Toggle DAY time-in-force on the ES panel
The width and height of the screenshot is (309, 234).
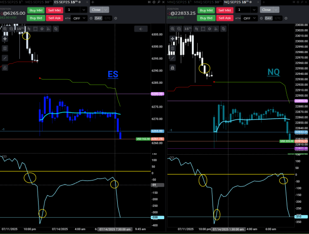(x=98, y=18)
